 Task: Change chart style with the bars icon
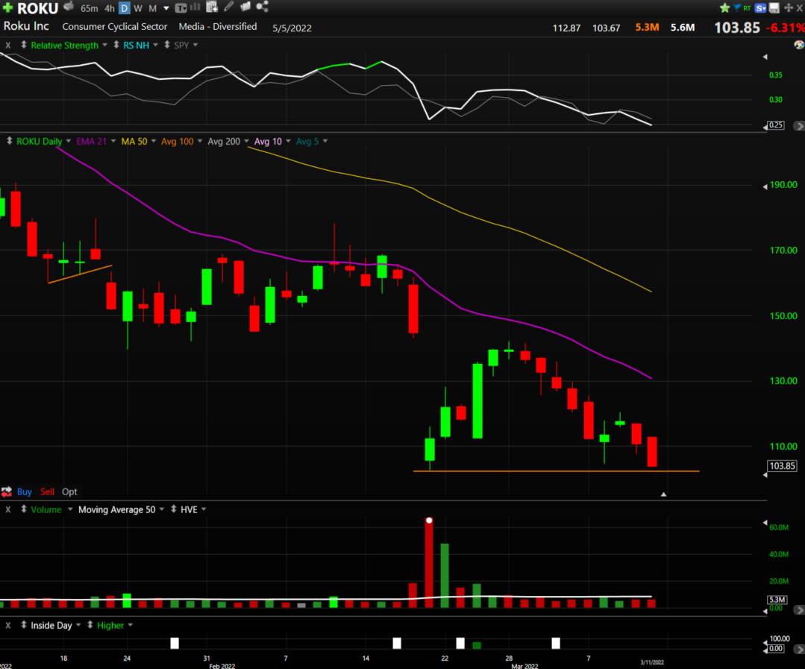coord(195,7)
